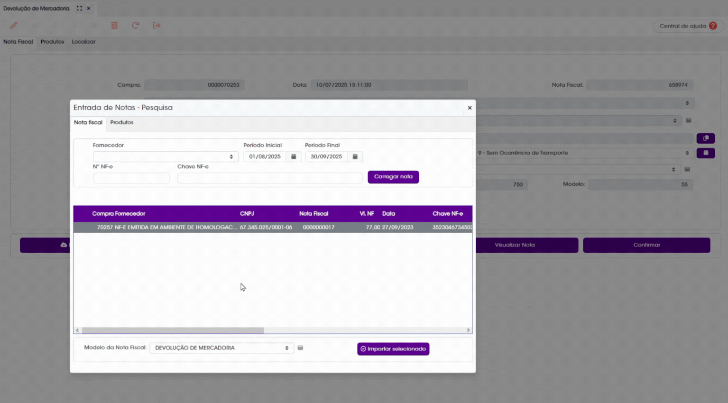Image resolution: width=728 pixels, height=403 pixels.
Task: Click date cell 27/09/2023
Action: pos(397,228)
